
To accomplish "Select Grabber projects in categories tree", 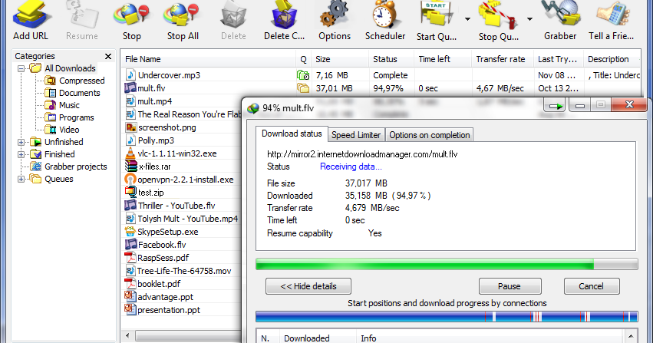I will click(x=76, y=167).
